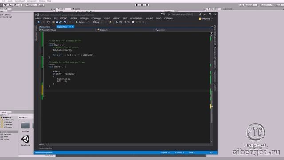284x160 pixels.
Task: Open the Список ошибок error list tab
Action: pos(45,148)
